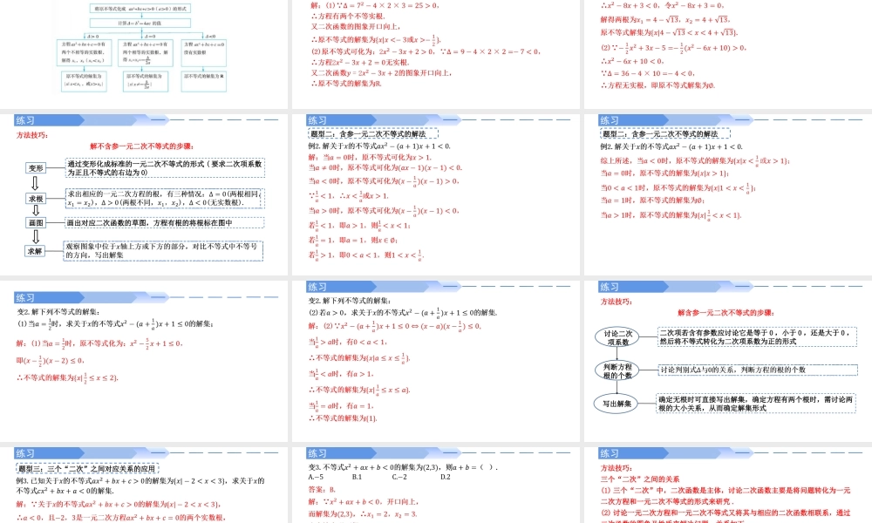Viewport: 872px width, 523px height.
Task: Select the 写出解集 oval node
Action: (615, 405)
